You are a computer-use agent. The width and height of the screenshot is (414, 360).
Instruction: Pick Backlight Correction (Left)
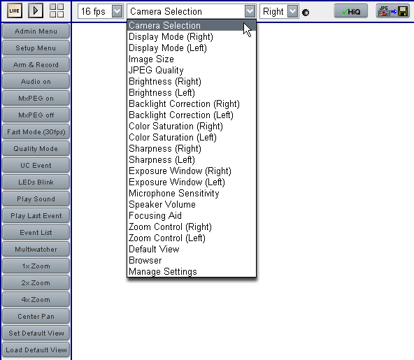(x=192, y=115)
